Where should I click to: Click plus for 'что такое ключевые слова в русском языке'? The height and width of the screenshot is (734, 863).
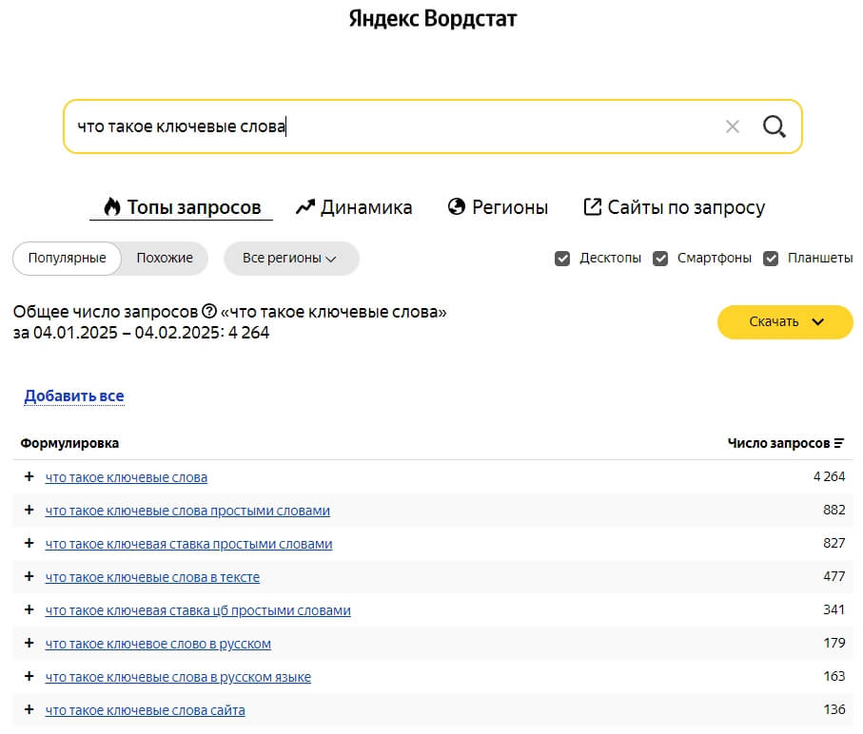[29, 676]
